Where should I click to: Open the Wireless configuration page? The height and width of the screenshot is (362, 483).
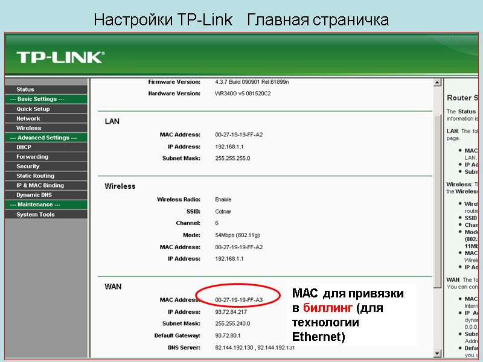click(29, 127)
